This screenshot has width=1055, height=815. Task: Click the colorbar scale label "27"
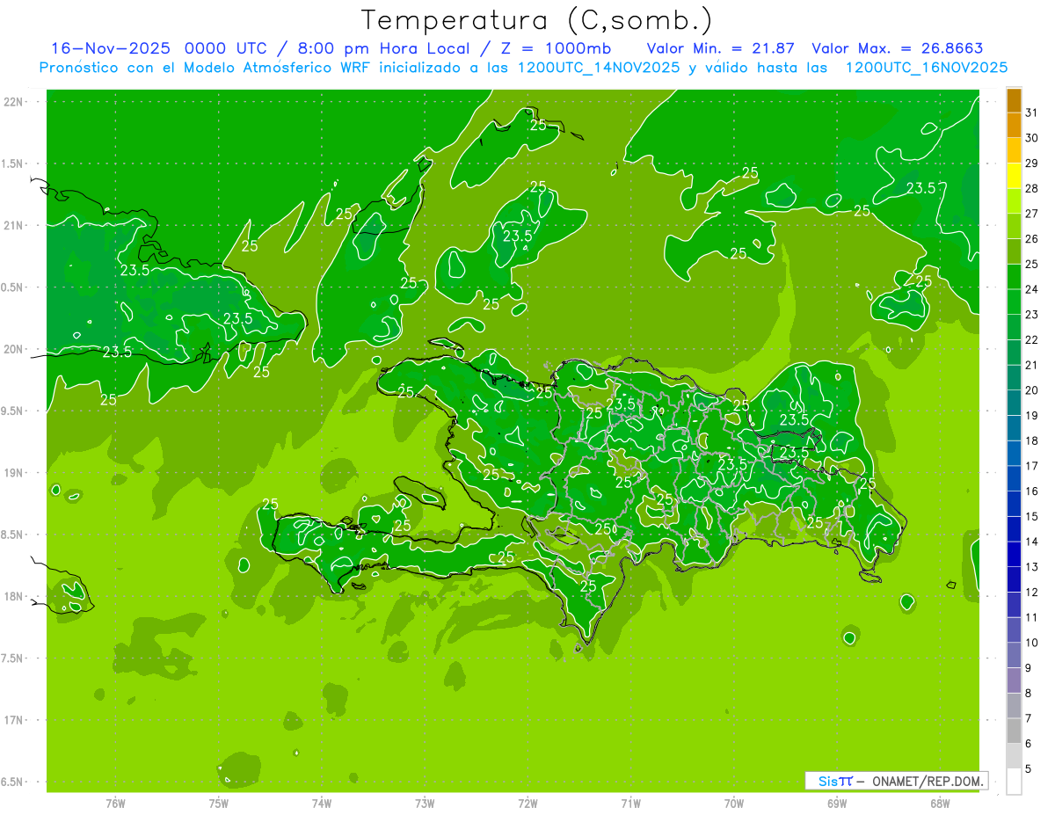[1032, 214]
